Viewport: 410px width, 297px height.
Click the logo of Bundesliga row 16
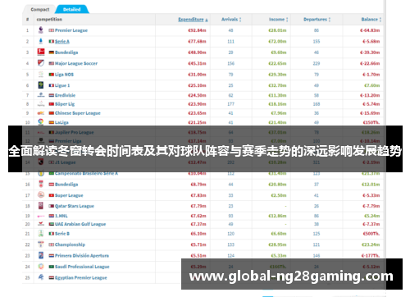click(x=41, y=184)
